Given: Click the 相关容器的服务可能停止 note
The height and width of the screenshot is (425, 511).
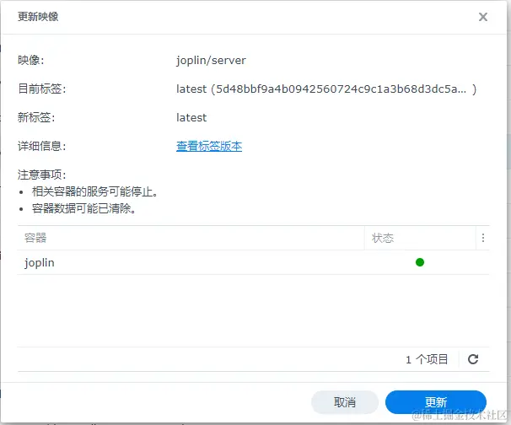Looking at the screenshot, I should pos(94,191).
